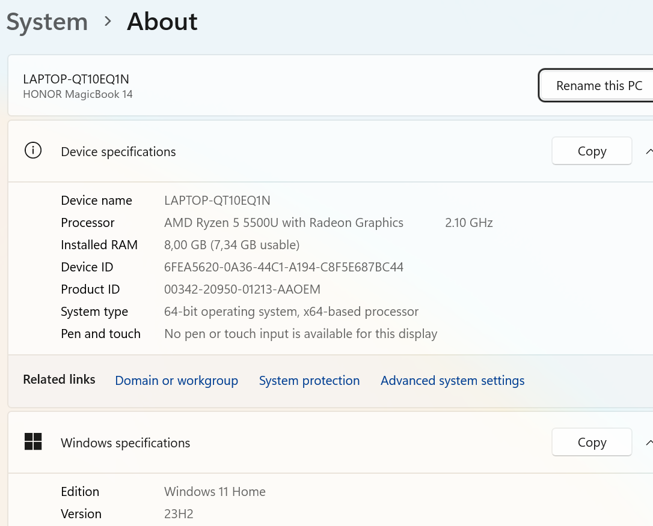Click the HONOR MagicBook 14 model text
653x526 pixels.
tap(78, 94)
